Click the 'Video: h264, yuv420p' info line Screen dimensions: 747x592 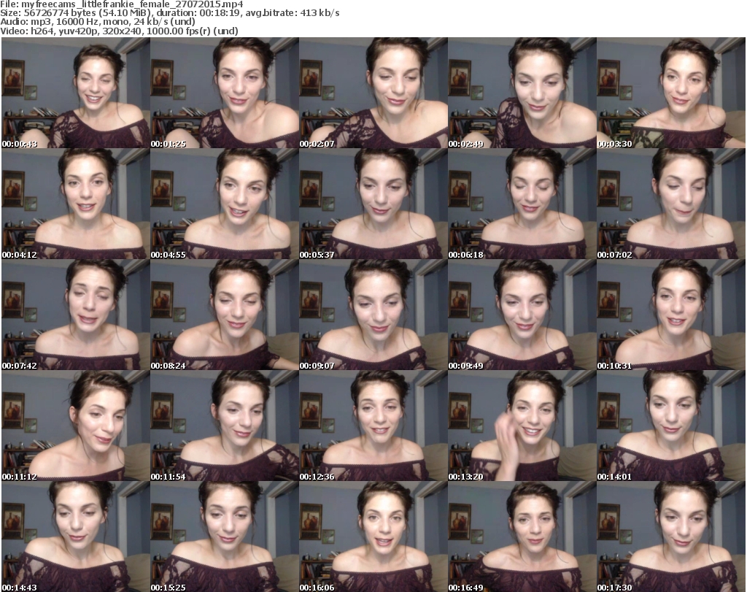(119, 31)
